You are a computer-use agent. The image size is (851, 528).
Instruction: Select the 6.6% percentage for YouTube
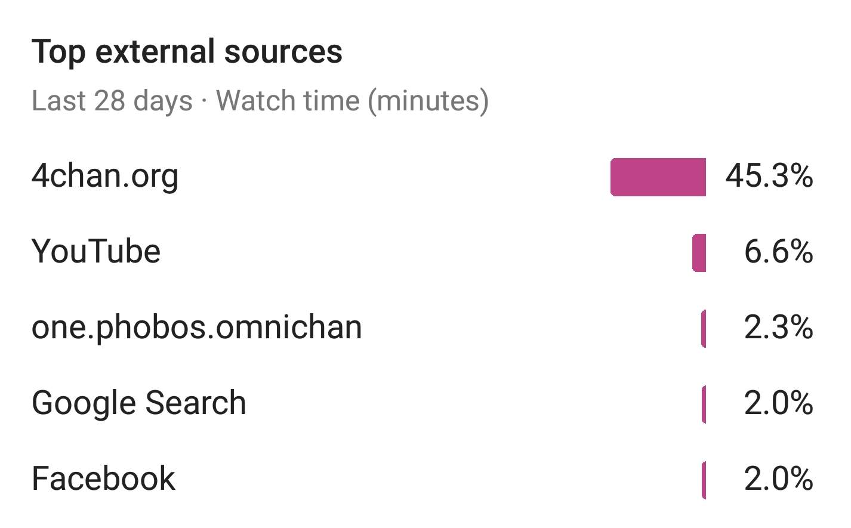pos(778,251)
